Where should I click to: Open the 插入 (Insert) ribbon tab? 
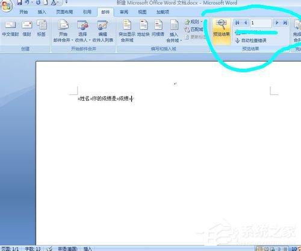click(x=42, y=12)
